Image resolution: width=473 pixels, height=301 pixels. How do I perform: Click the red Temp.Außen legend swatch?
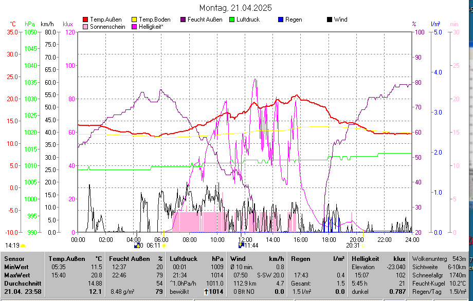(x=85, y=20)
